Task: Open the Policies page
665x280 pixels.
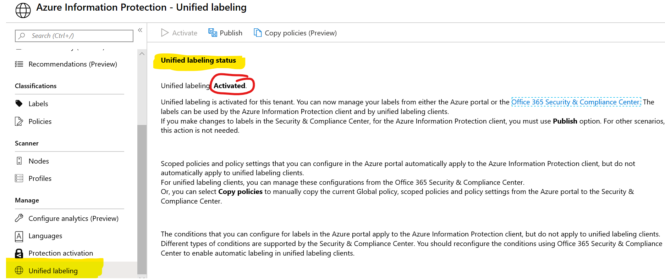Action: (40, 121)
